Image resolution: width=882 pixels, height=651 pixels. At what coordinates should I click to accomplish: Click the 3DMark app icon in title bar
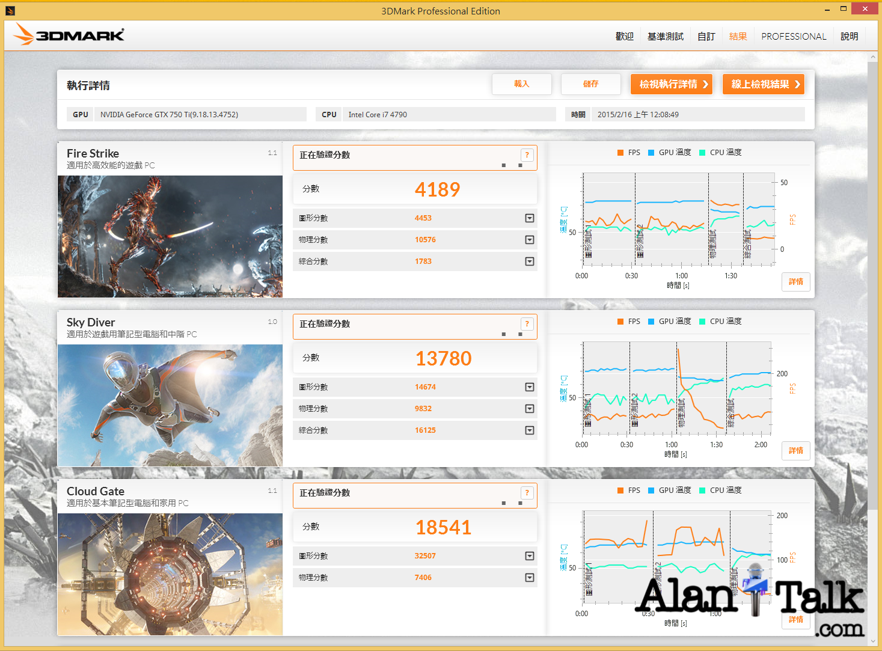click(x=10, y=10)
